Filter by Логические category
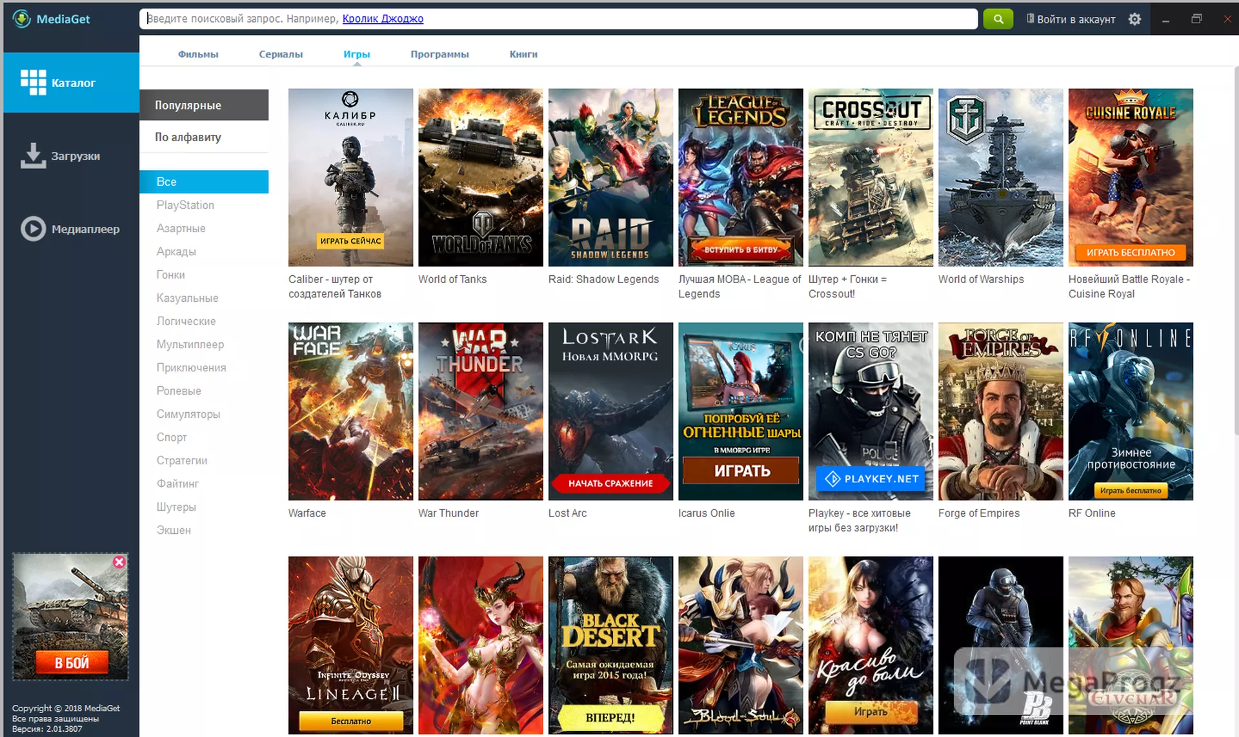The width and height of the screenshot is (1239, 737). click(x=186, y=321)
